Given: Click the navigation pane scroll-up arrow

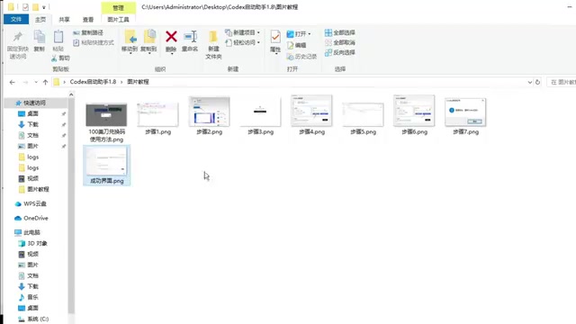Looking at the screenshot, I should click(71, 94).
